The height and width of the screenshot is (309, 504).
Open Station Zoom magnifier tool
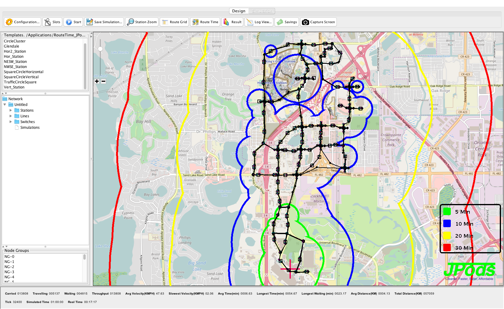131,22
